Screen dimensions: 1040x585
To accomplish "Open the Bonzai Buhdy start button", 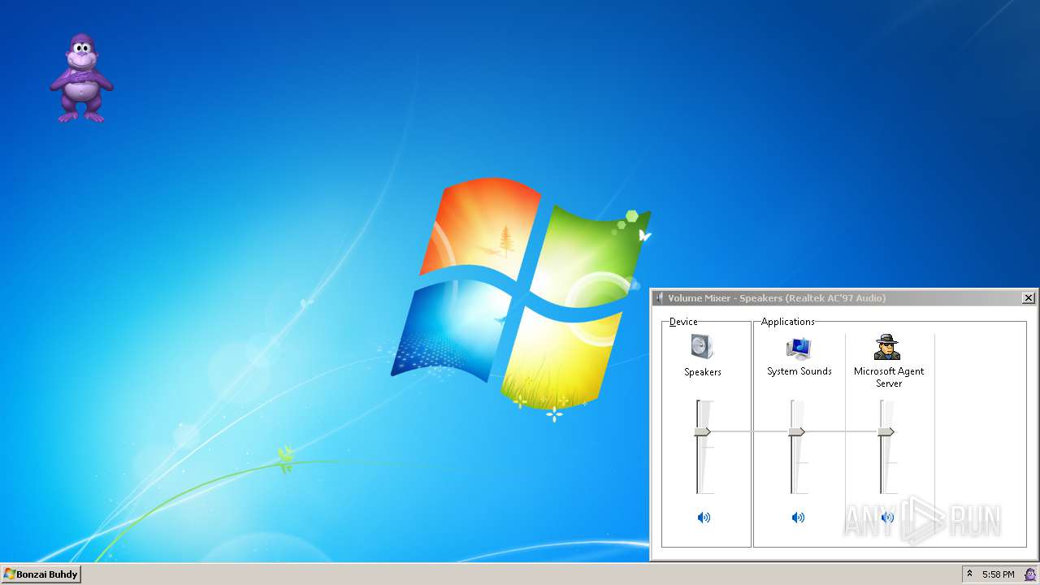I will pyautogui.click(x=41, y=574).
